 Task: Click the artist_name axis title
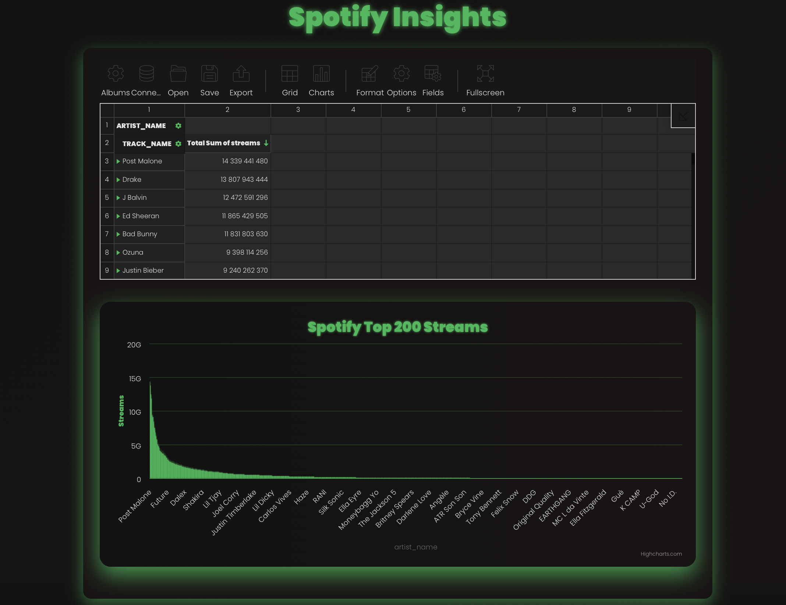point(416,547)
